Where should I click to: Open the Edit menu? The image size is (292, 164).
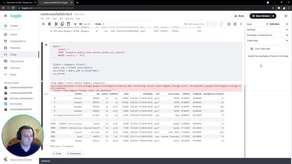tap(48, 19)
